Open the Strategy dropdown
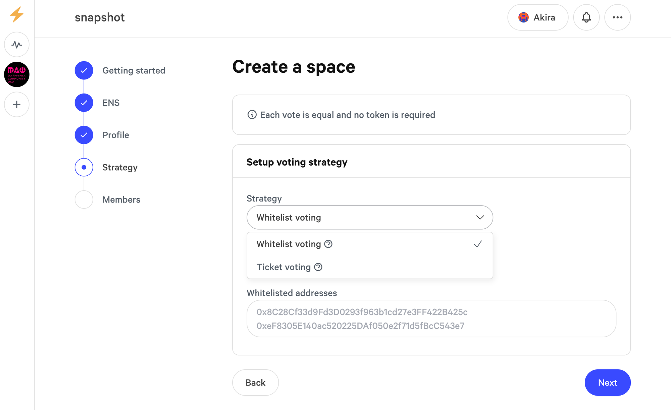This screenshot has width=671, height=410. tap(369, 217)
